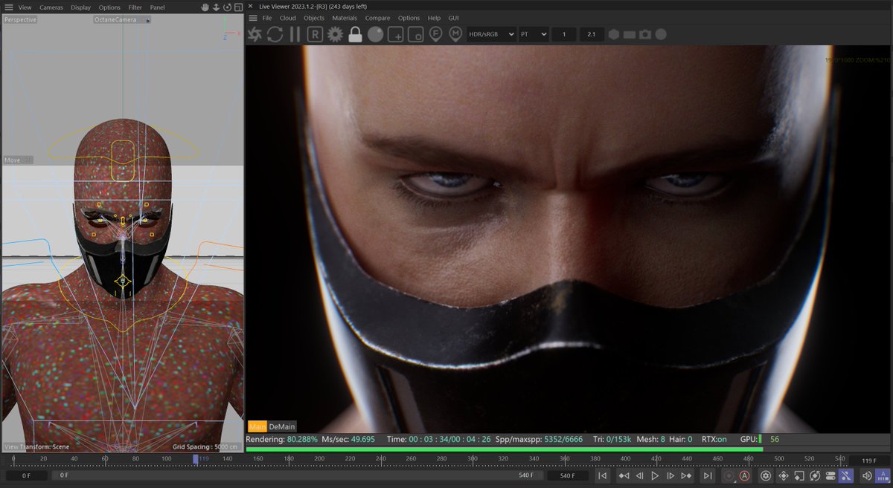893x488 pixels.
Task: Open the Help menu
Action: pos(434,18)
